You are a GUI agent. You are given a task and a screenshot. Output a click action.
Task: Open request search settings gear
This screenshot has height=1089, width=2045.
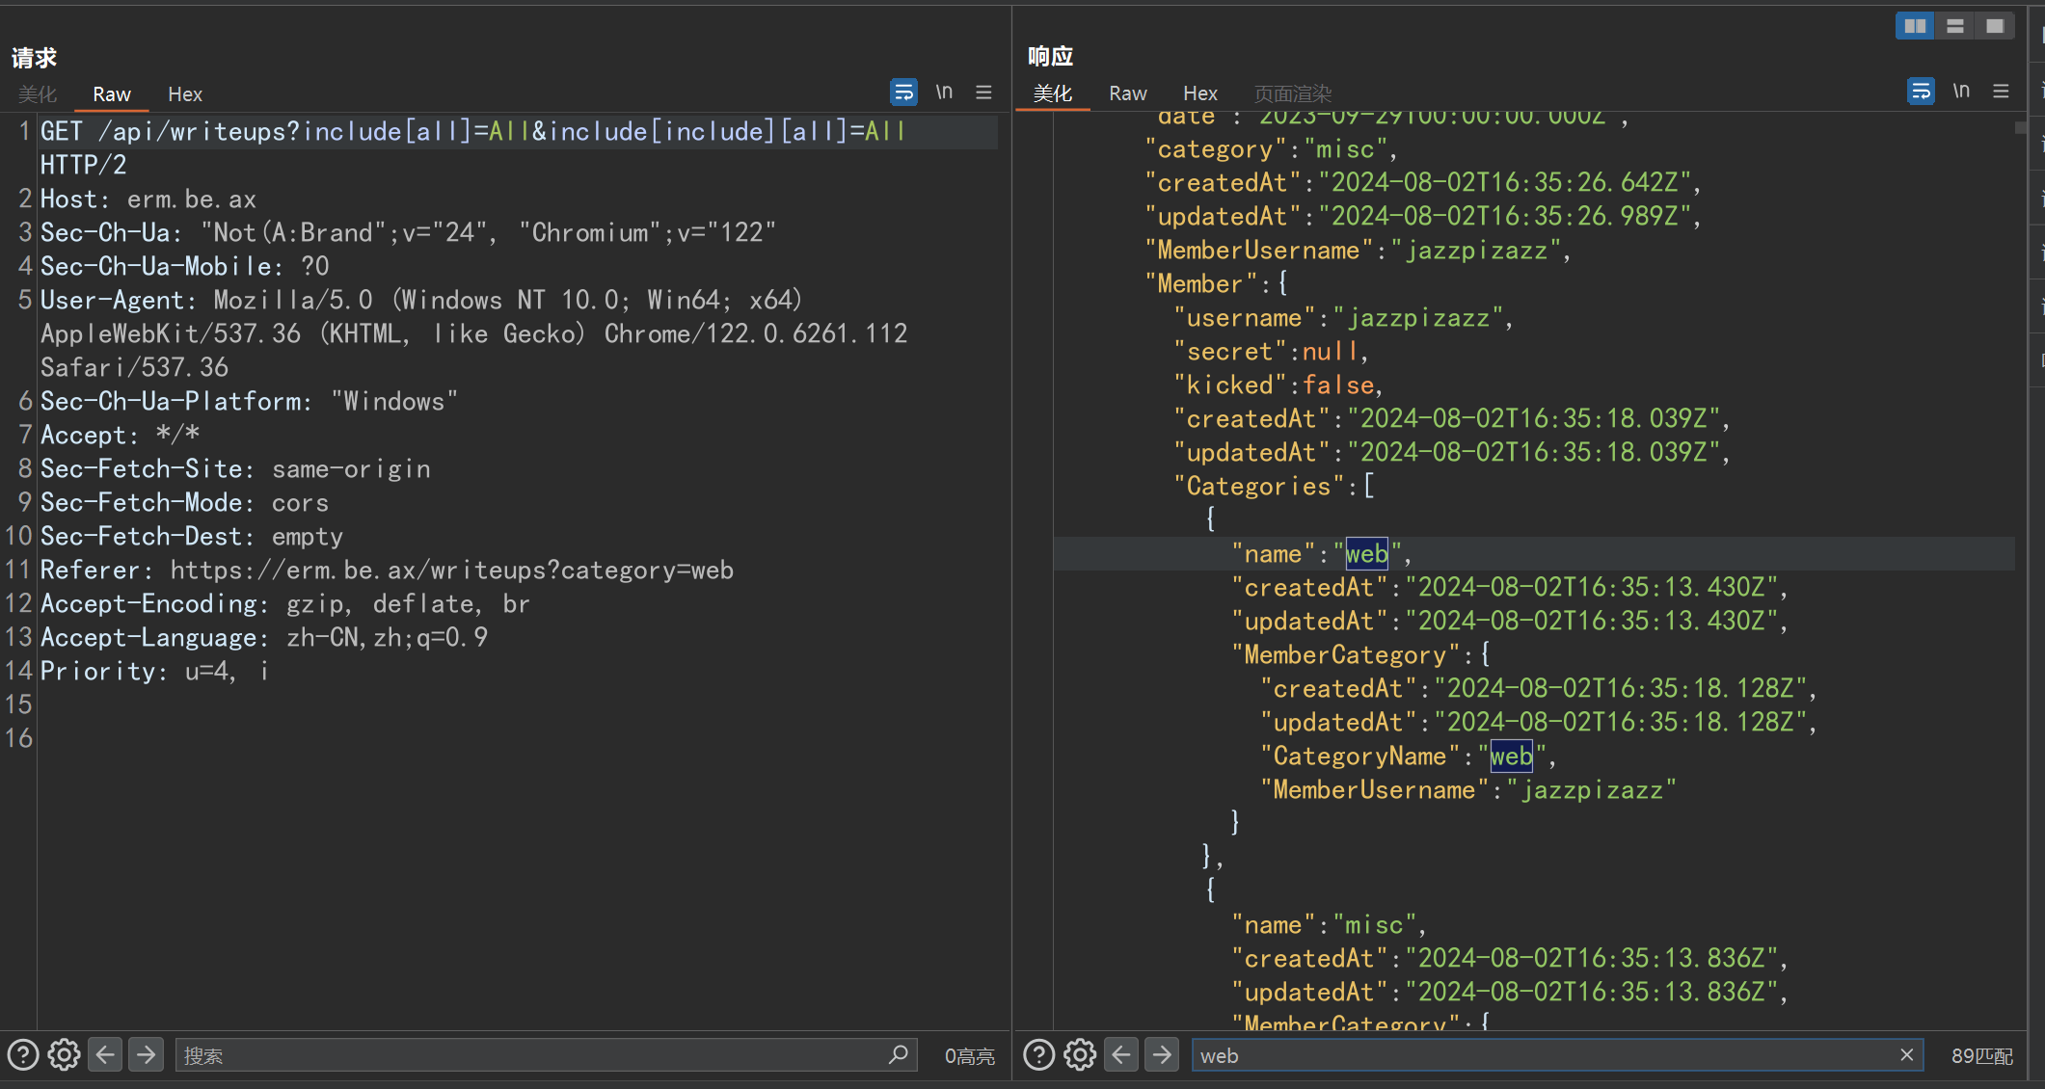tap(65, 1055)
